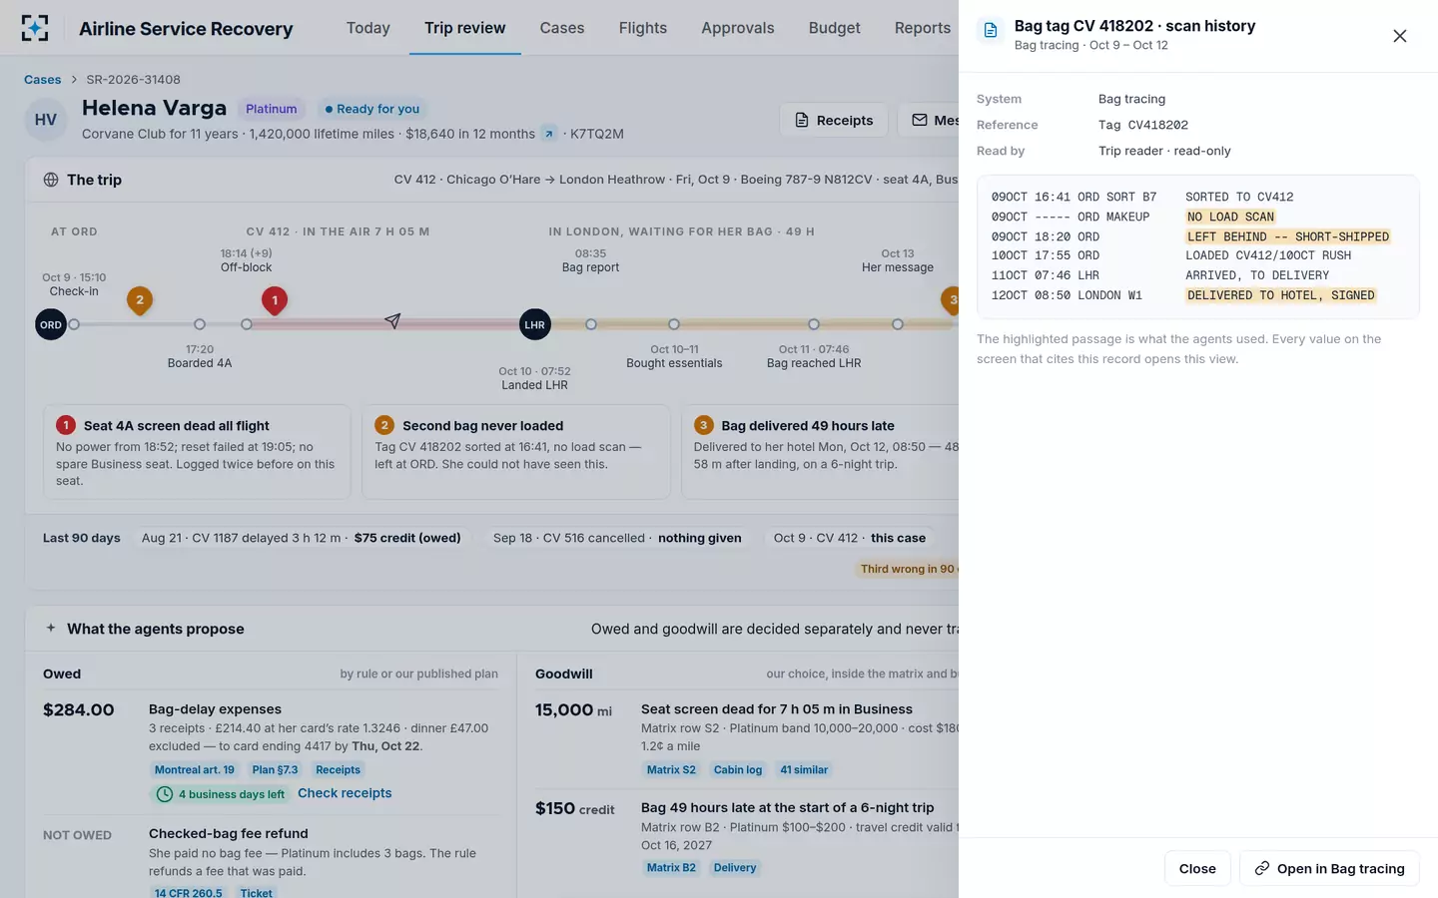This screenshot has width=1438, height=898.
Task: Click the highlighted NO LOAD SCAN log entry
Action: pos(1230,217)
